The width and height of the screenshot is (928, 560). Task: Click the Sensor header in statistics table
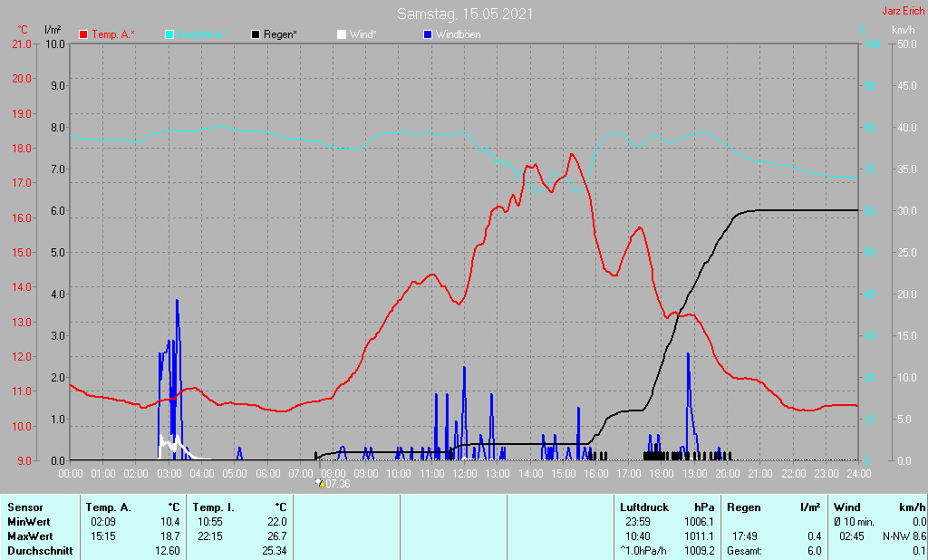[x=24, y=507]
